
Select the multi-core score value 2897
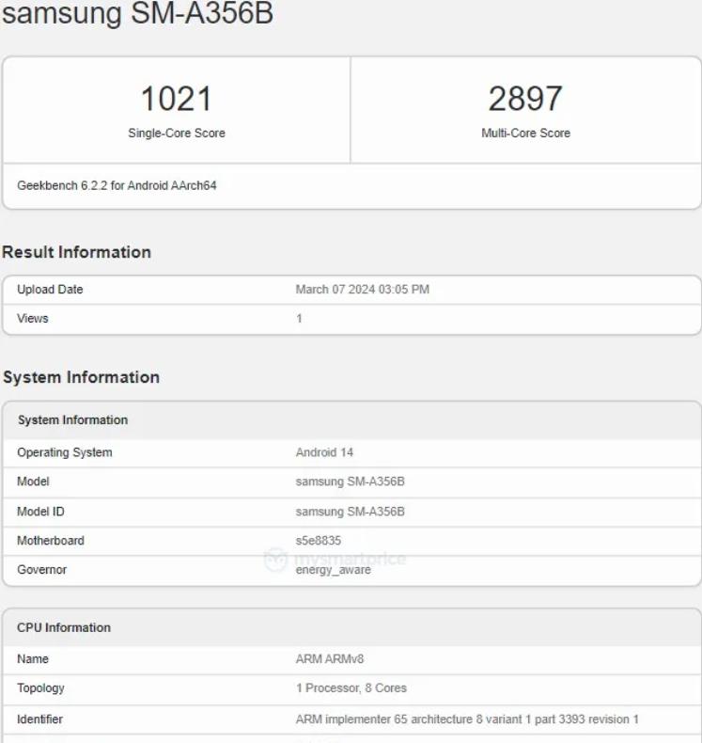pyautogui.click(x=525, y=99)
